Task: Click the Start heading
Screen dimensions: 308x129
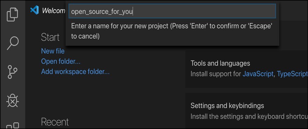Action: pyautogui.click(x=50, y=37)
